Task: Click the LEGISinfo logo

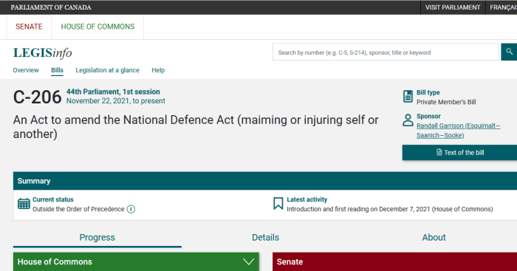Action: pyautogui.click(x=42, y=52)
